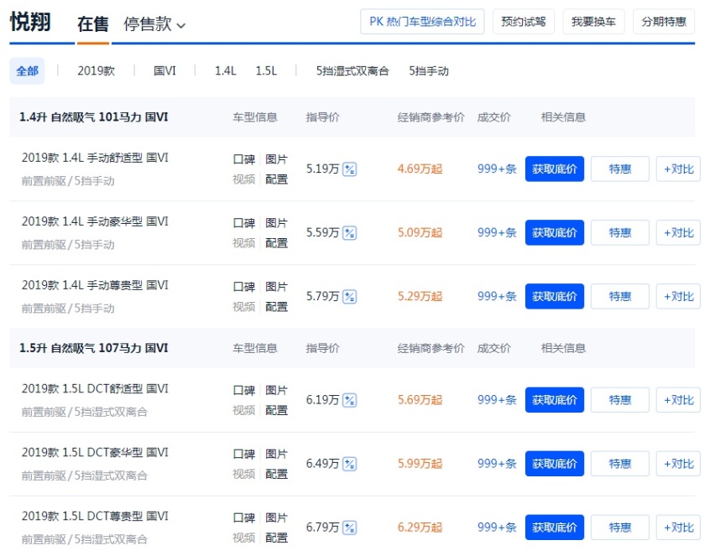Click 特惠 for 1.4L 手动舒适型

pos(620,169)
